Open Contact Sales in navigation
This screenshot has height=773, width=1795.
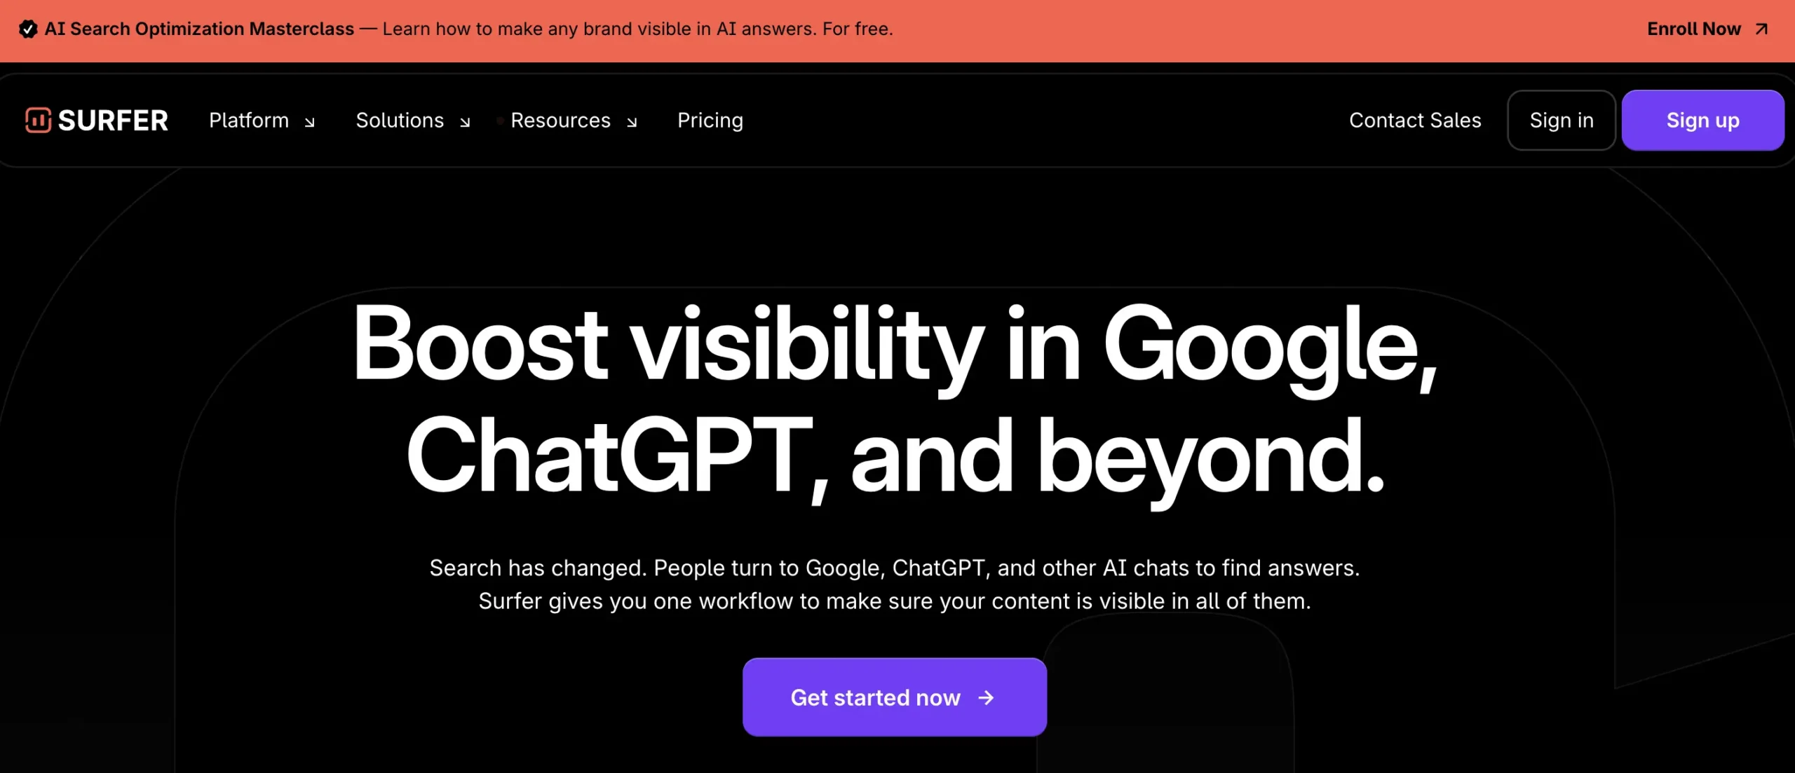click(1415, 121)
